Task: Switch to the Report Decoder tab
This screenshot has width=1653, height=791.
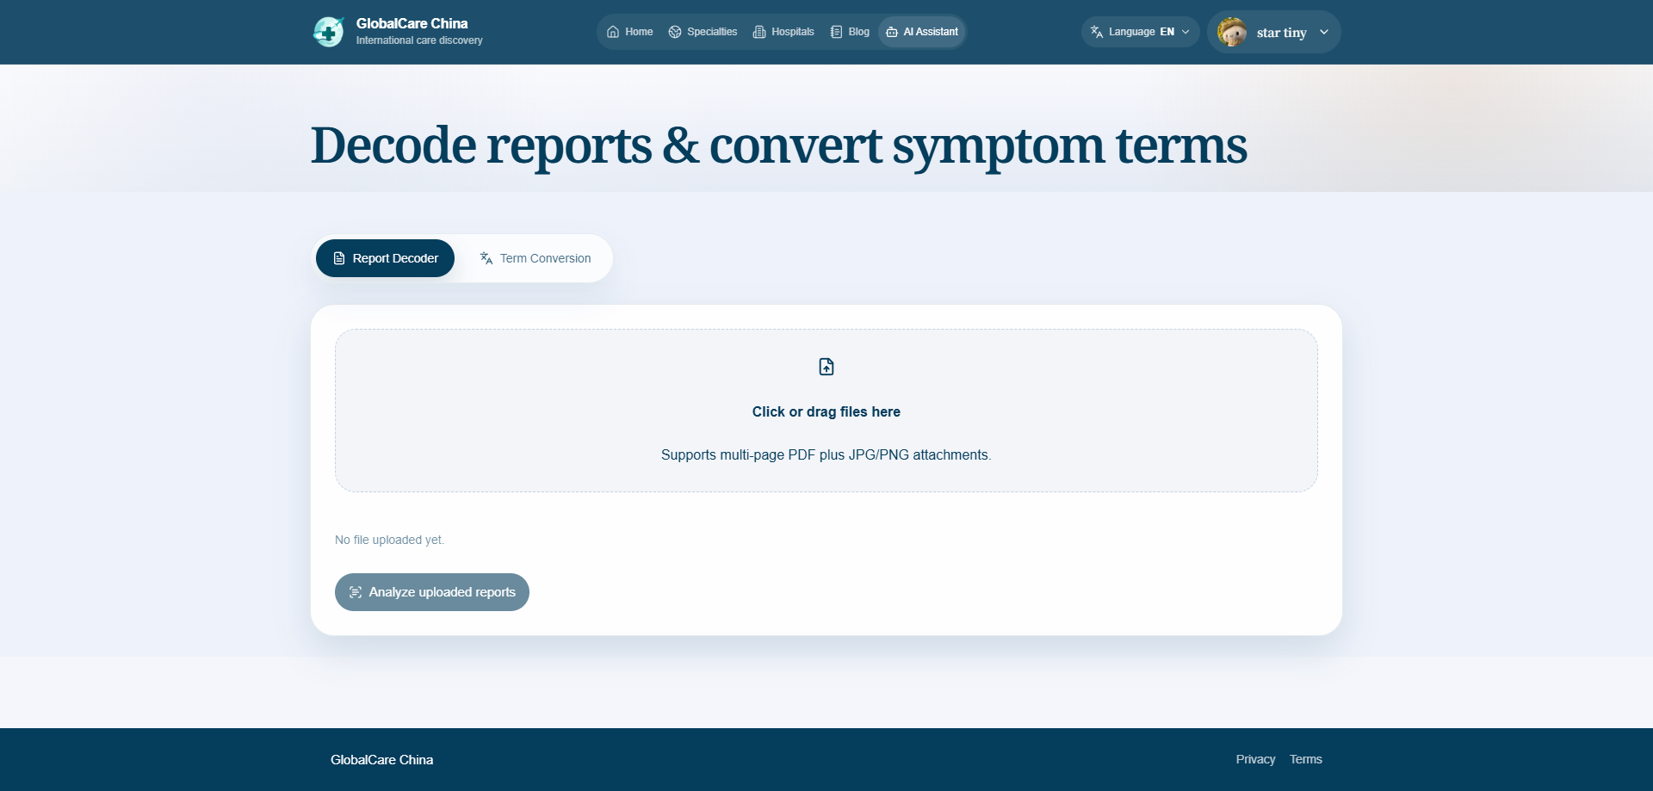Action: tap(385, 258)
